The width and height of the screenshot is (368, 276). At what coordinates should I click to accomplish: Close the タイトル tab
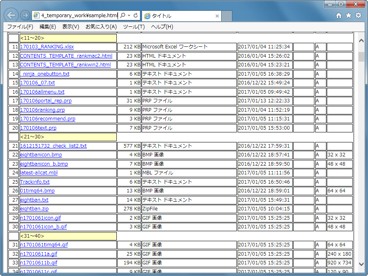[x=217, y=16]
